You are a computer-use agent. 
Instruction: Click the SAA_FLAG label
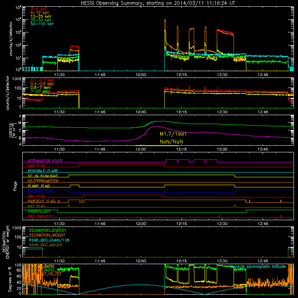click(x=37, y=196)
